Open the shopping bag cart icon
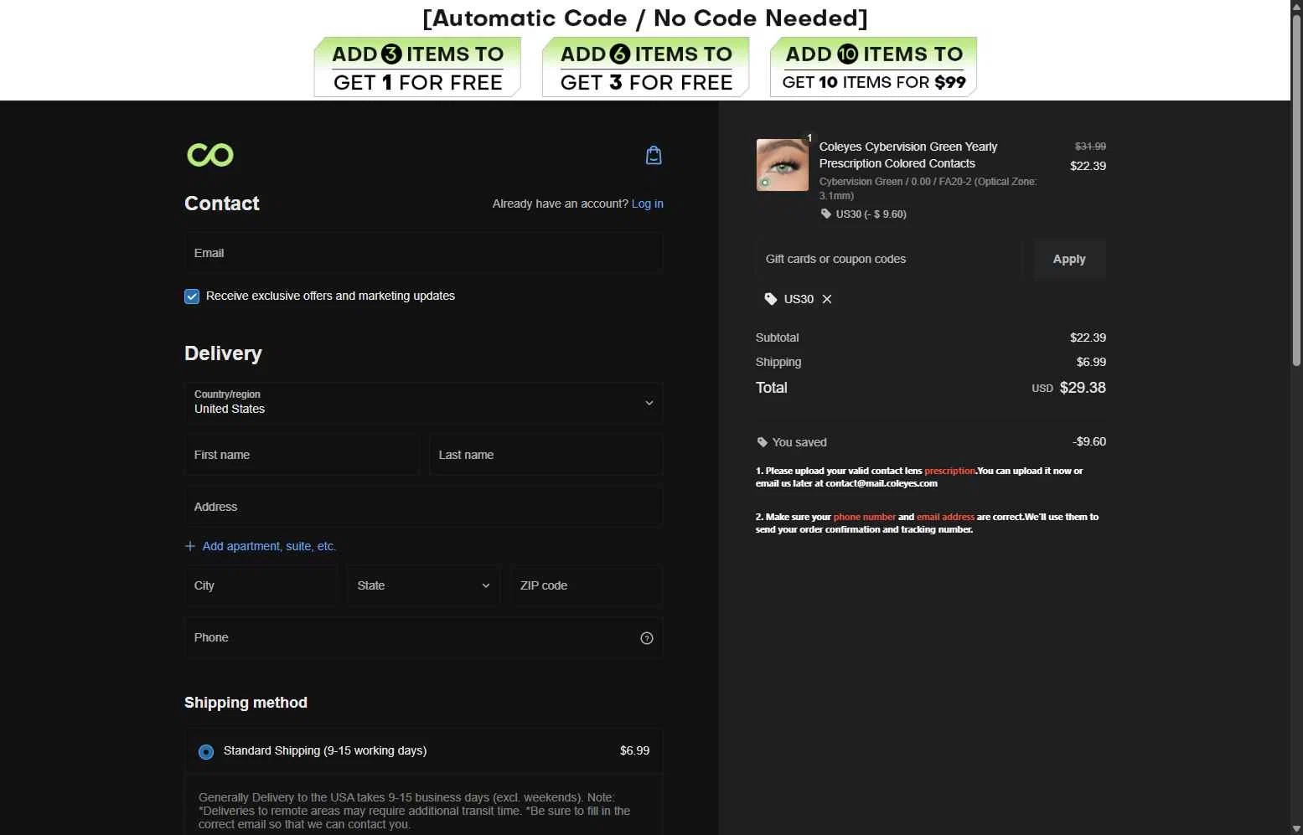Viewport: 1303px width, 835px height. (654, 155)
